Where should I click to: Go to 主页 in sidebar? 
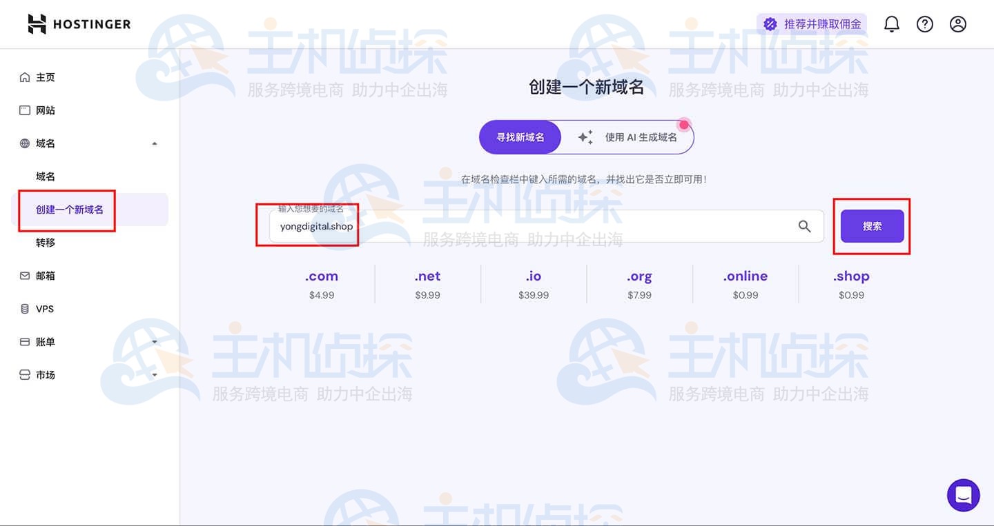[x=46, y=77]
